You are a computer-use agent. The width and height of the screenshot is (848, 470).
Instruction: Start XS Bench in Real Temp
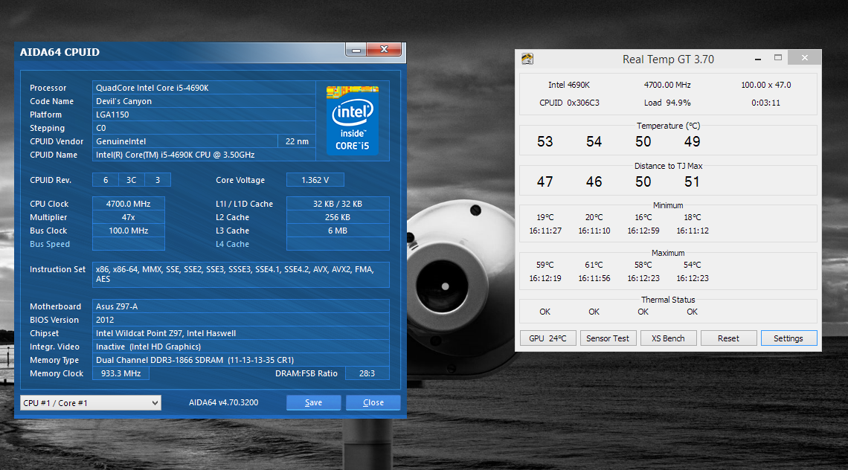tap(668, 338)
